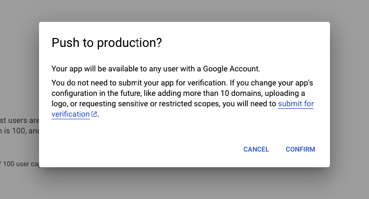
Task: Open the underlined 'verification' link on last line
Action: coord(71,114)
